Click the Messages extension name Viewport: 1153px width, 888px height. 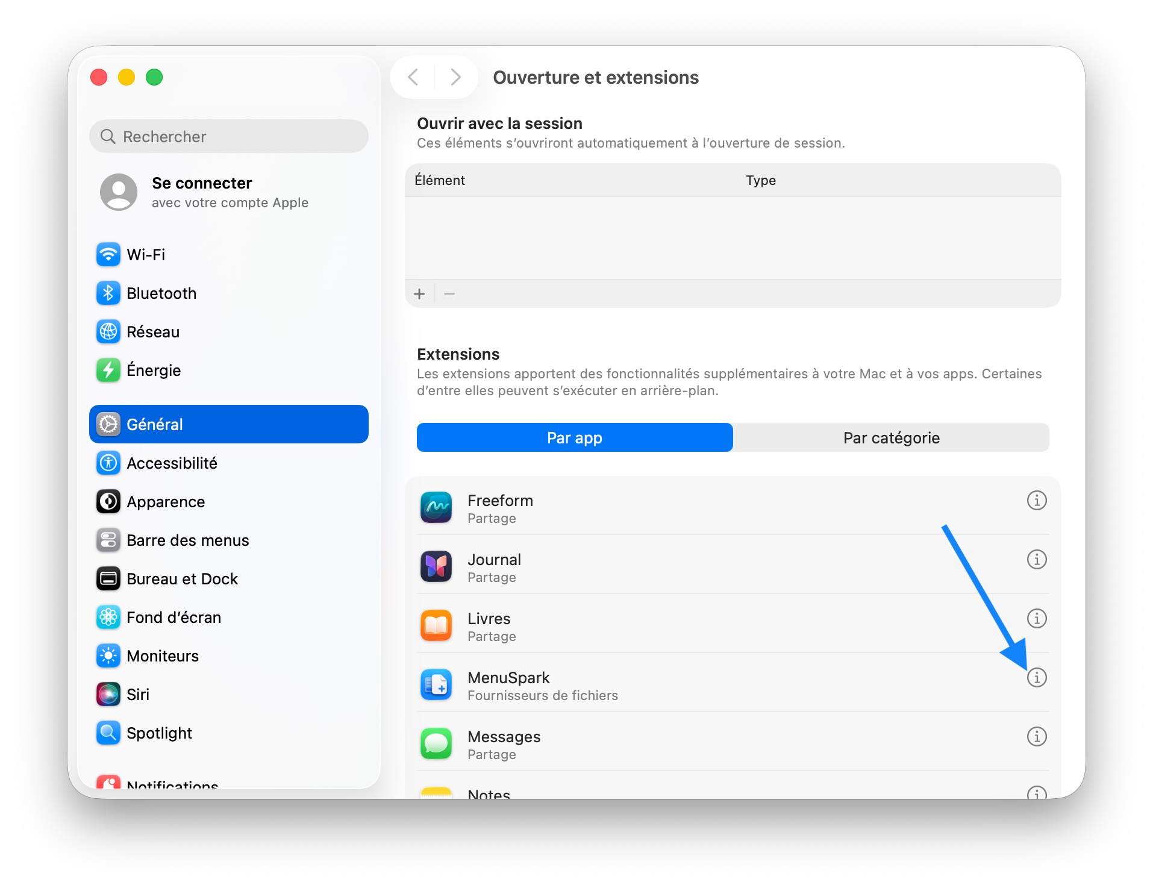pyautogui.click(x=504, y=737)
